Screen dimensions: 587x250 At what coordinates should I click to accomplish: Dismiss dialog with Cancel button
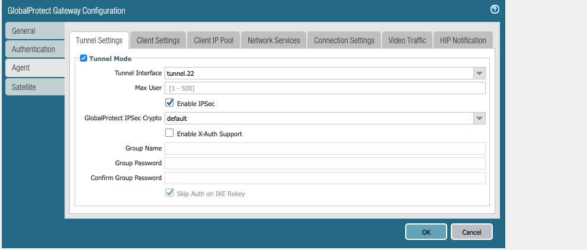(471, 232)
